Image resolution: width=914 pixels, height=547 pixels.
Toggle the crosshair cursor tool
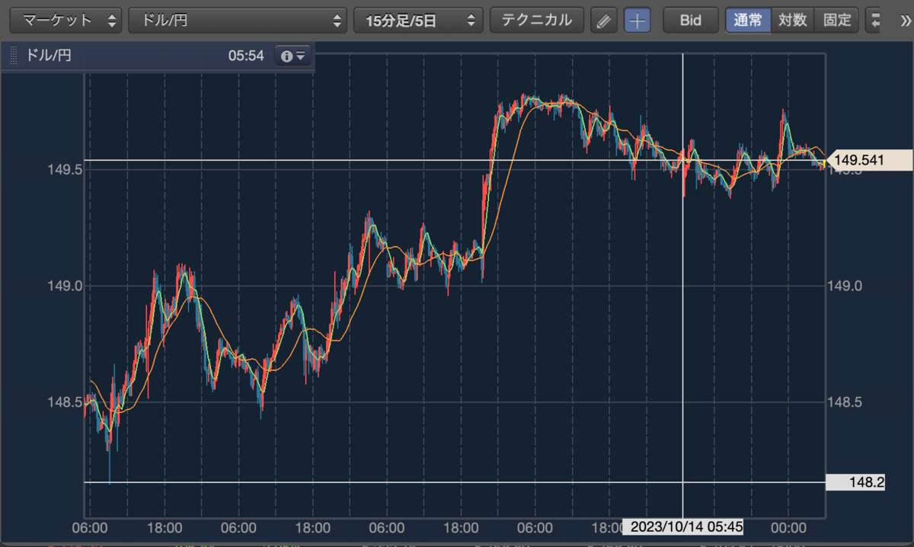pyautogui.click(x=638, y=21)
